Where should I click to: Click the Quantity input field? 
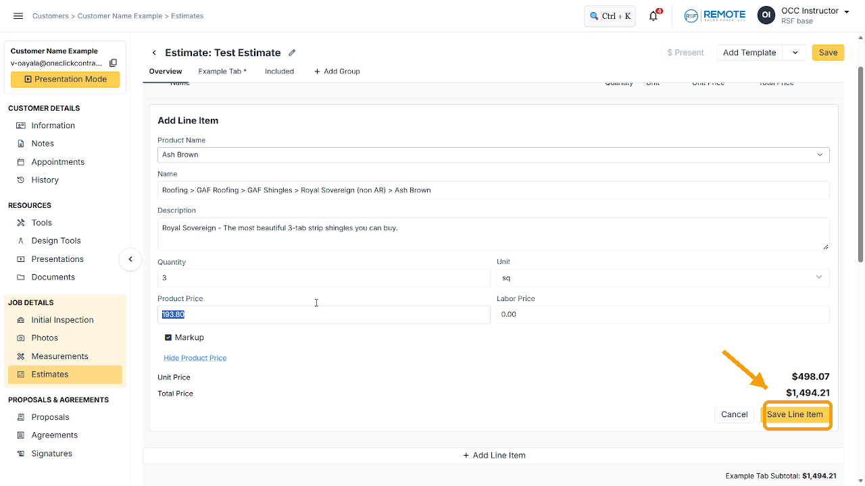click(324, 277)
